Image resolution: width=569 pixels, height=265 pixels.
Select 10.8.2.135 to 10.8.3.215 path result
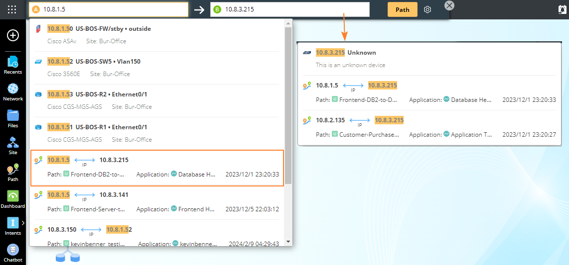click(x=428, y=127)
